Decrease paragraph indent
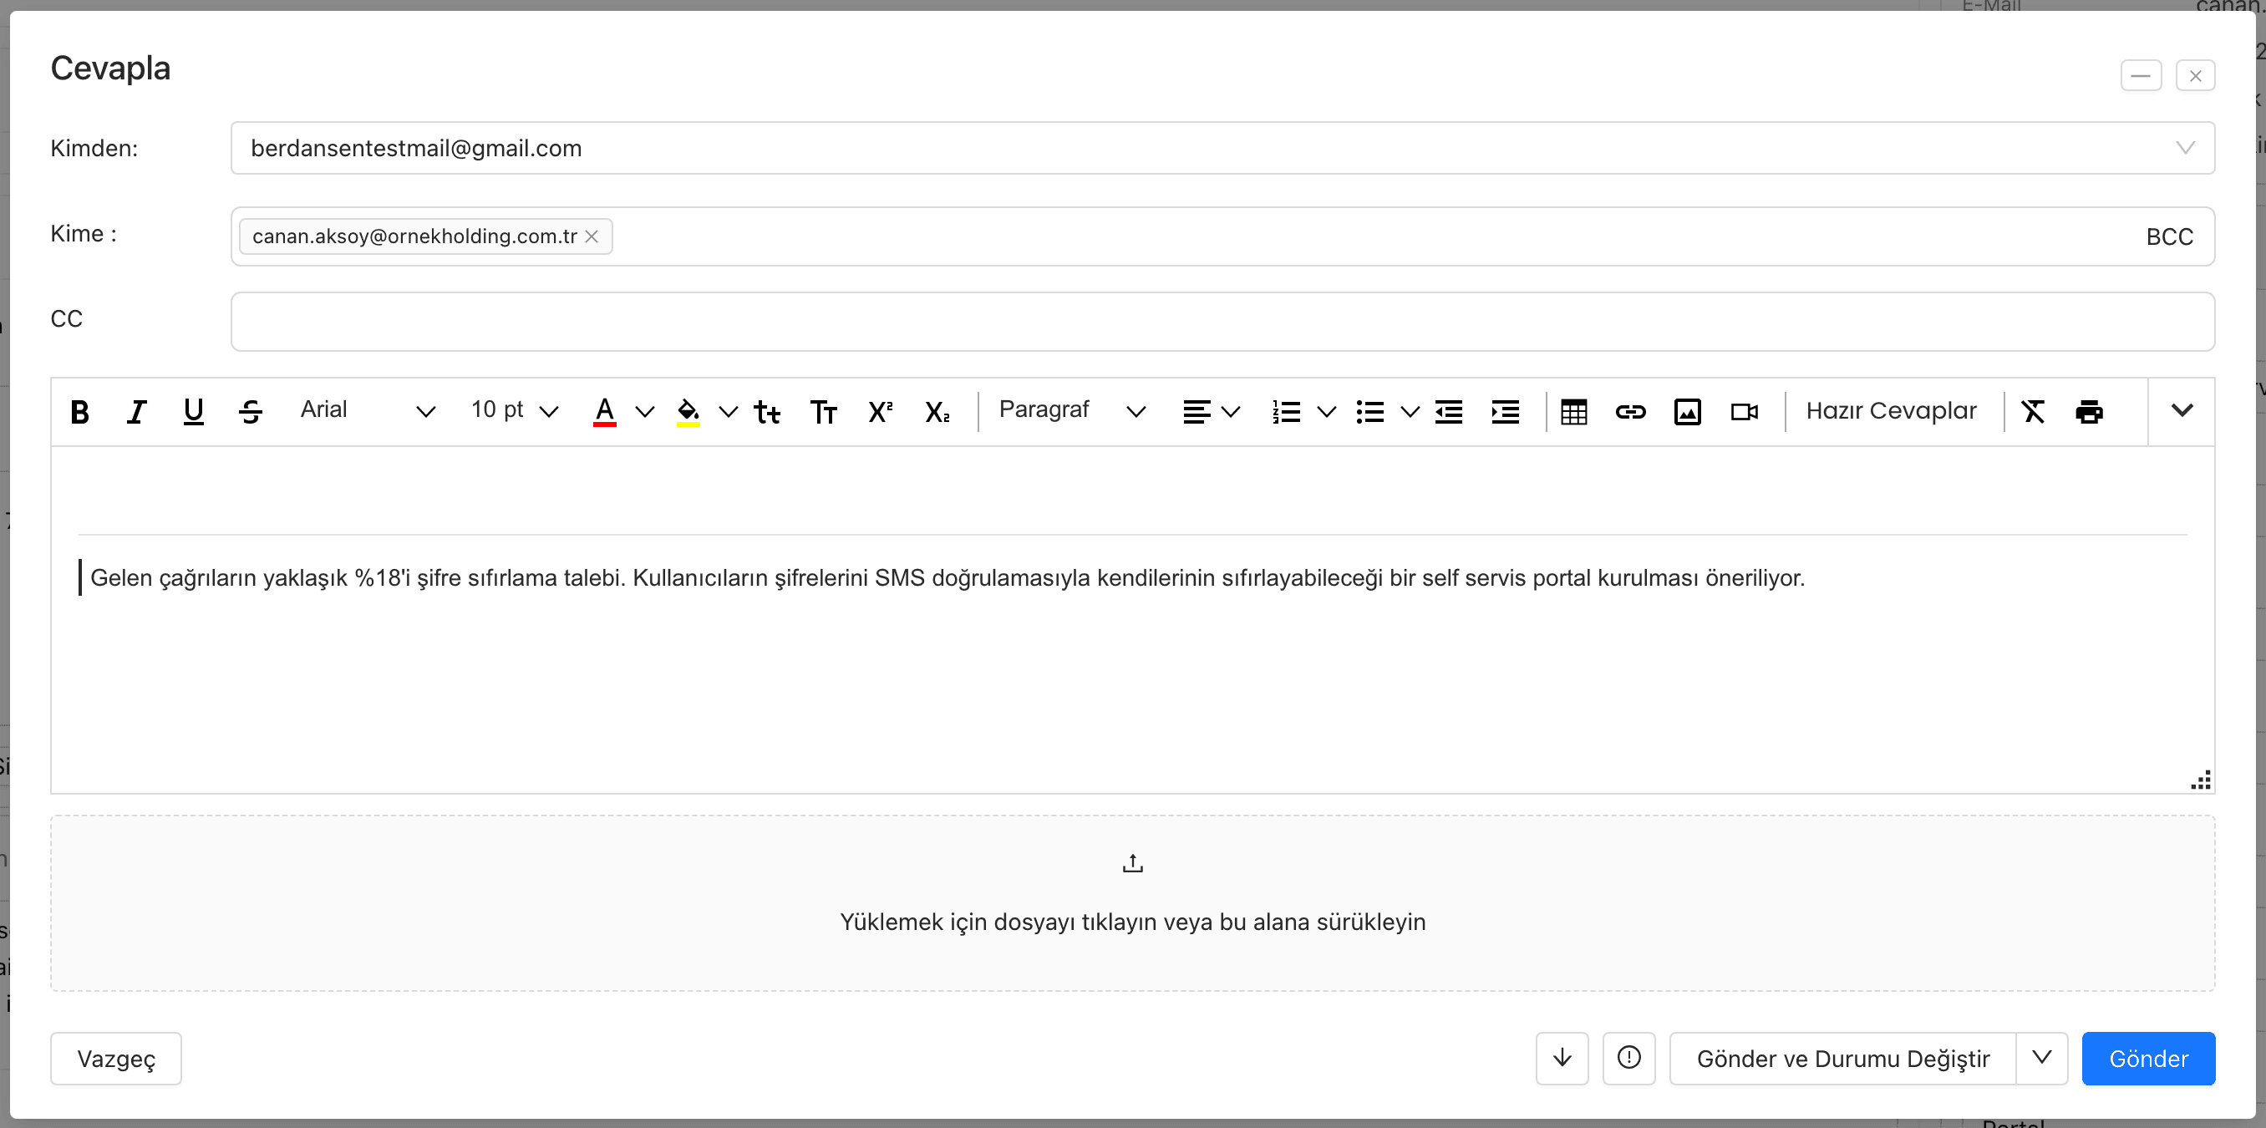Screen dimensions: 2266x1128 [1449, 411]
